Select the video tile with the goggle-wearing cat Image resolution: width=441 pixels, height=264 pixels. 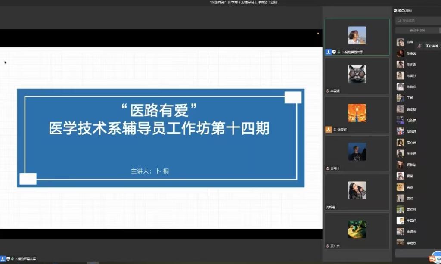click(x=357, y=76)
